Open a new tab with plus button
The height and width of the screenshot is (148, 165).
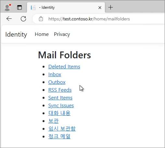coord(110,7)
